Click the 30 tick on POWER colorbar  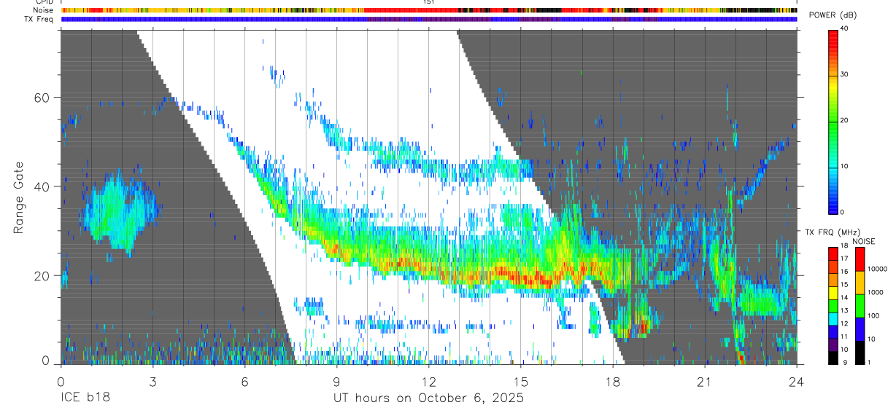point(845,74)
